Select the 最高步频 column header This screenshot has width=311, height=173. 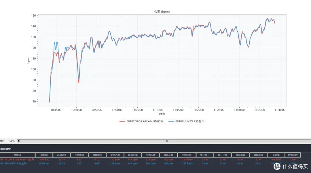[168, 155]
